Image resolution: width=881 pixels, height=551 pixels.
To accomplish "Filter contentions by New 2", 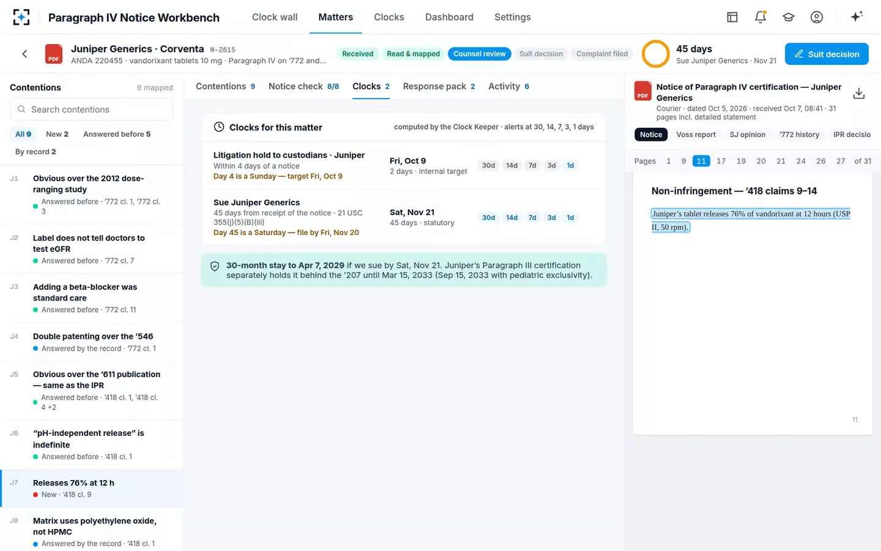I will point(57,134).
